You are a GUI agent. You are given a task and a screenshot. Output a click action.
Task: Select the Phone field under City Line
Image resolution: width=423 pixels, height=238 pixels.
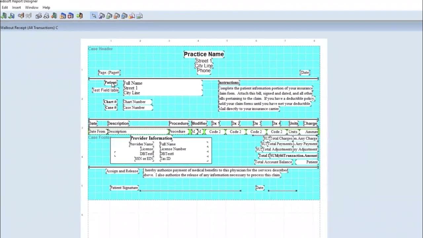(x=204, y=70)
